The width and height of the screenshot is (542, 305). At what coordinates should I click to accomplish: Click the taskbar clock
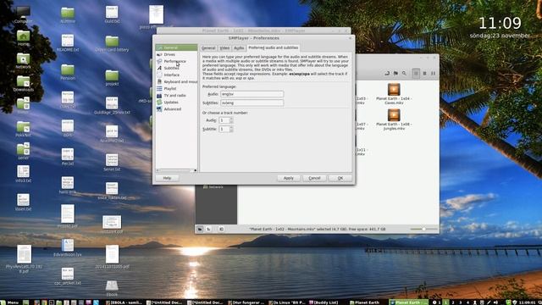527,302
